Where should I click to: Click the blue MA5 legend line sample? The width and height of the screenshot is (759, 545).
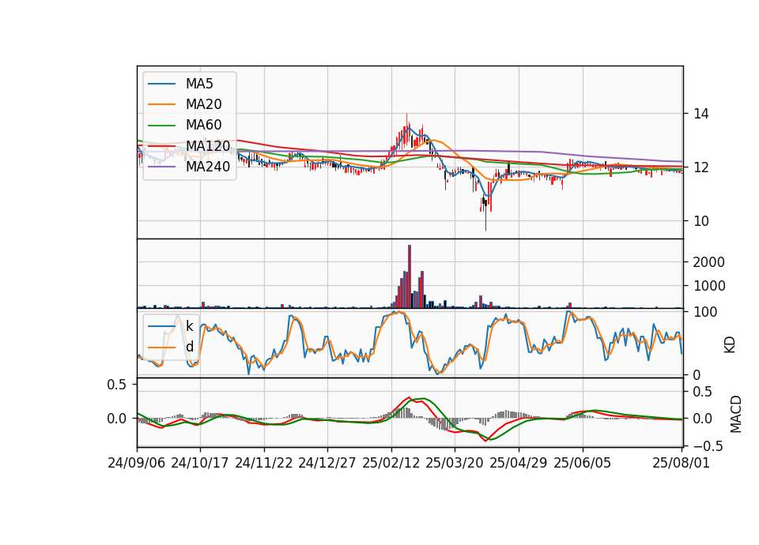point(161,84)
